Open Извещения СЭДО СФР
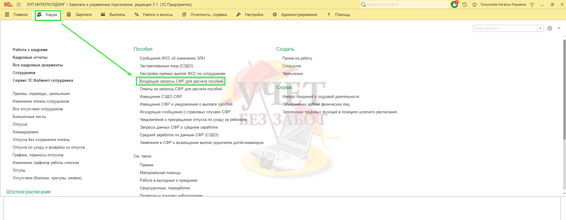This screenshot has height=220, width=566. coord(161,97)
